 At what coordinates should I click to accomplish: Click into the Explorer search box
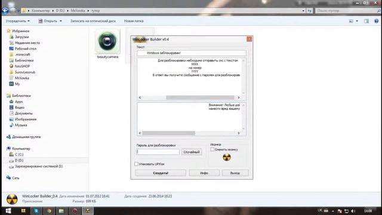[346, 11]
